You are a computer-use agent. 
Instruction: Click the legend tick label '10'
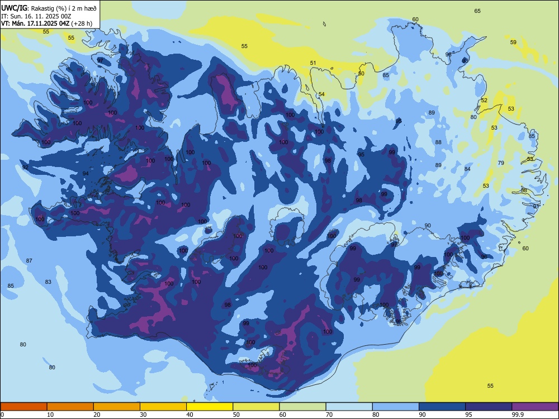pyautogui.click(x=50, y=415)
